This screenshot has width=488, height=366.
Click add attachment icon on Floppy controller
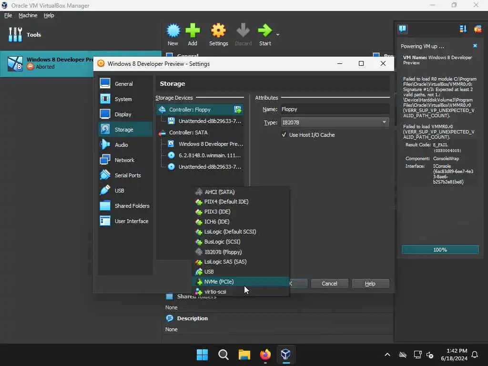pos(238,110)
